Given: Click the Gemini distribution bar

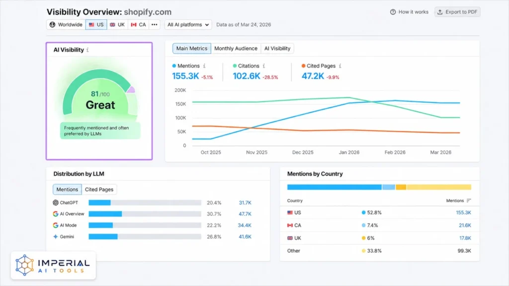Looking at the screenshot, I should 145,237.
